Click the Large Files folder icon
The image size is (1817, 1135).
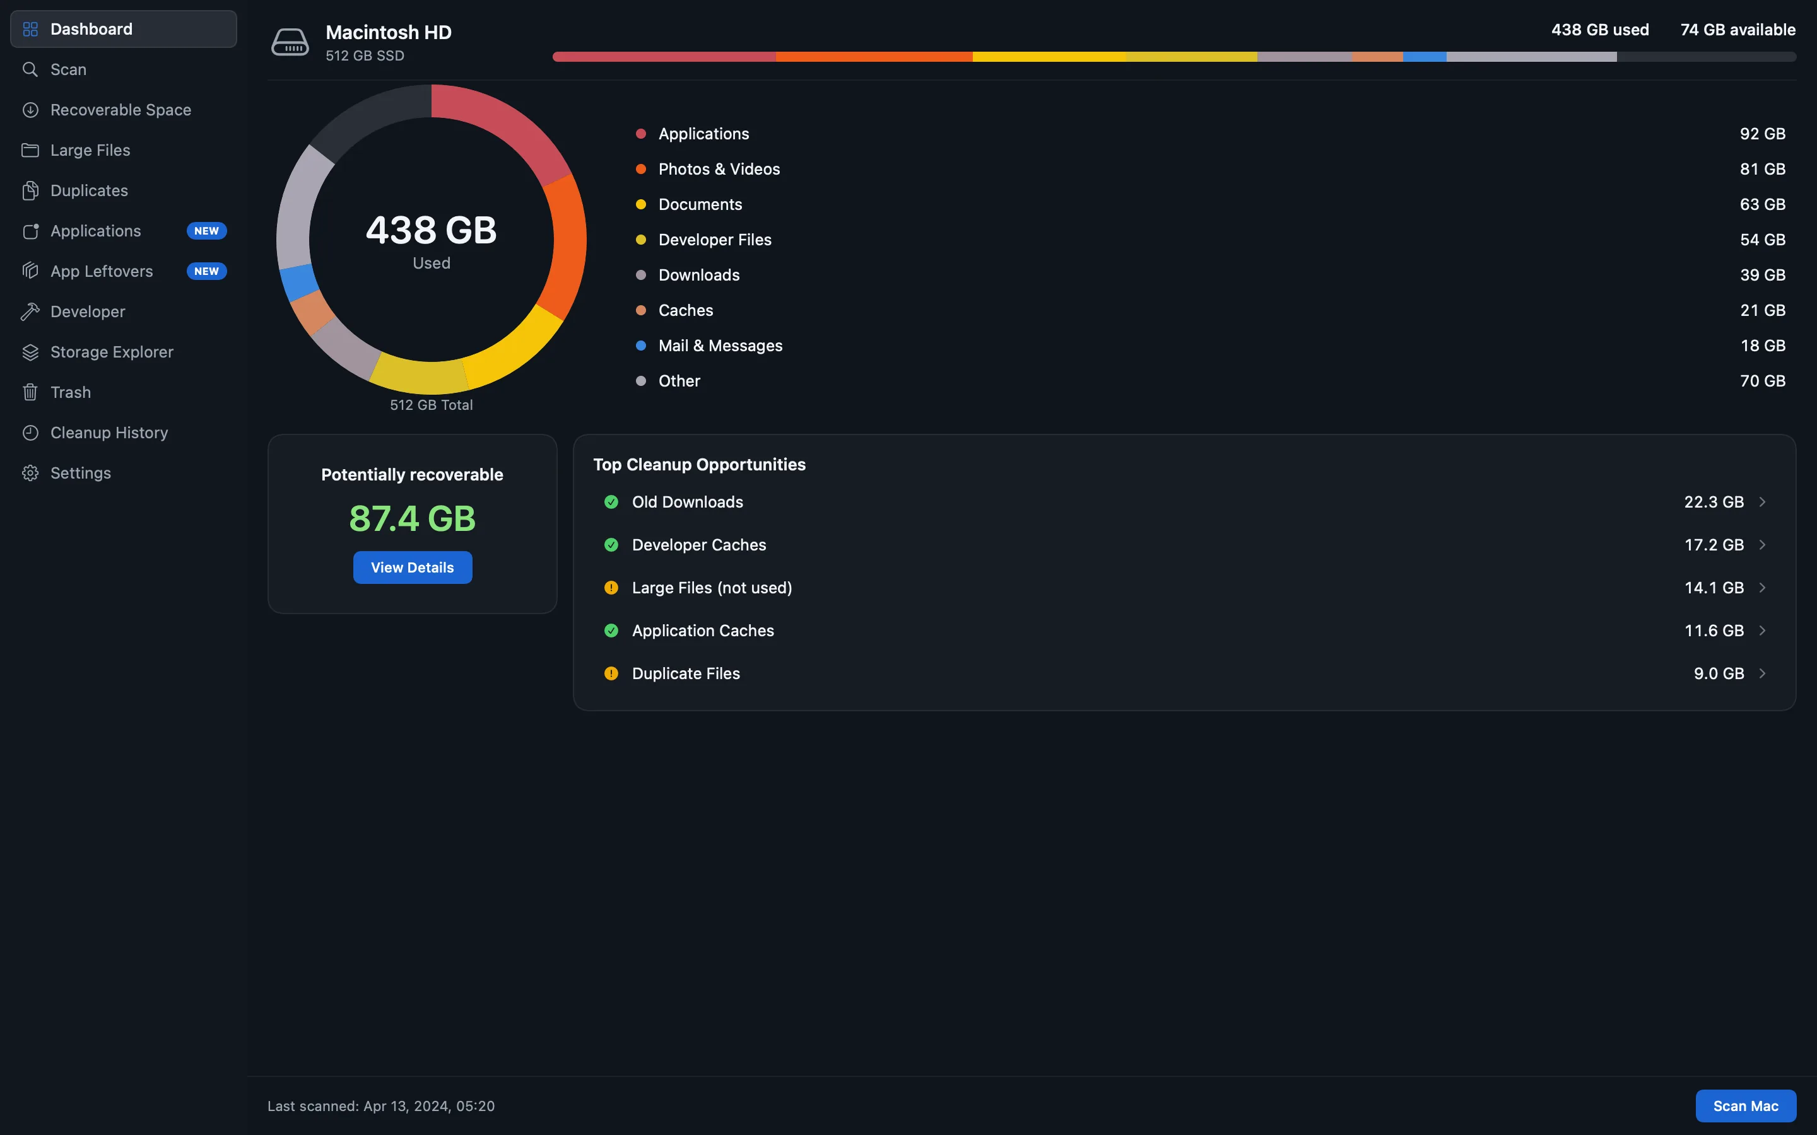[x=30, y=150]
